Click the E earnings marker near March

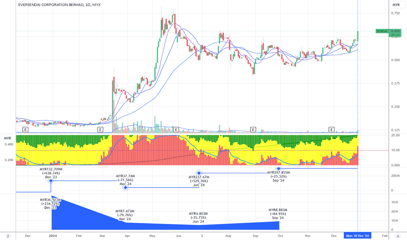100,130
